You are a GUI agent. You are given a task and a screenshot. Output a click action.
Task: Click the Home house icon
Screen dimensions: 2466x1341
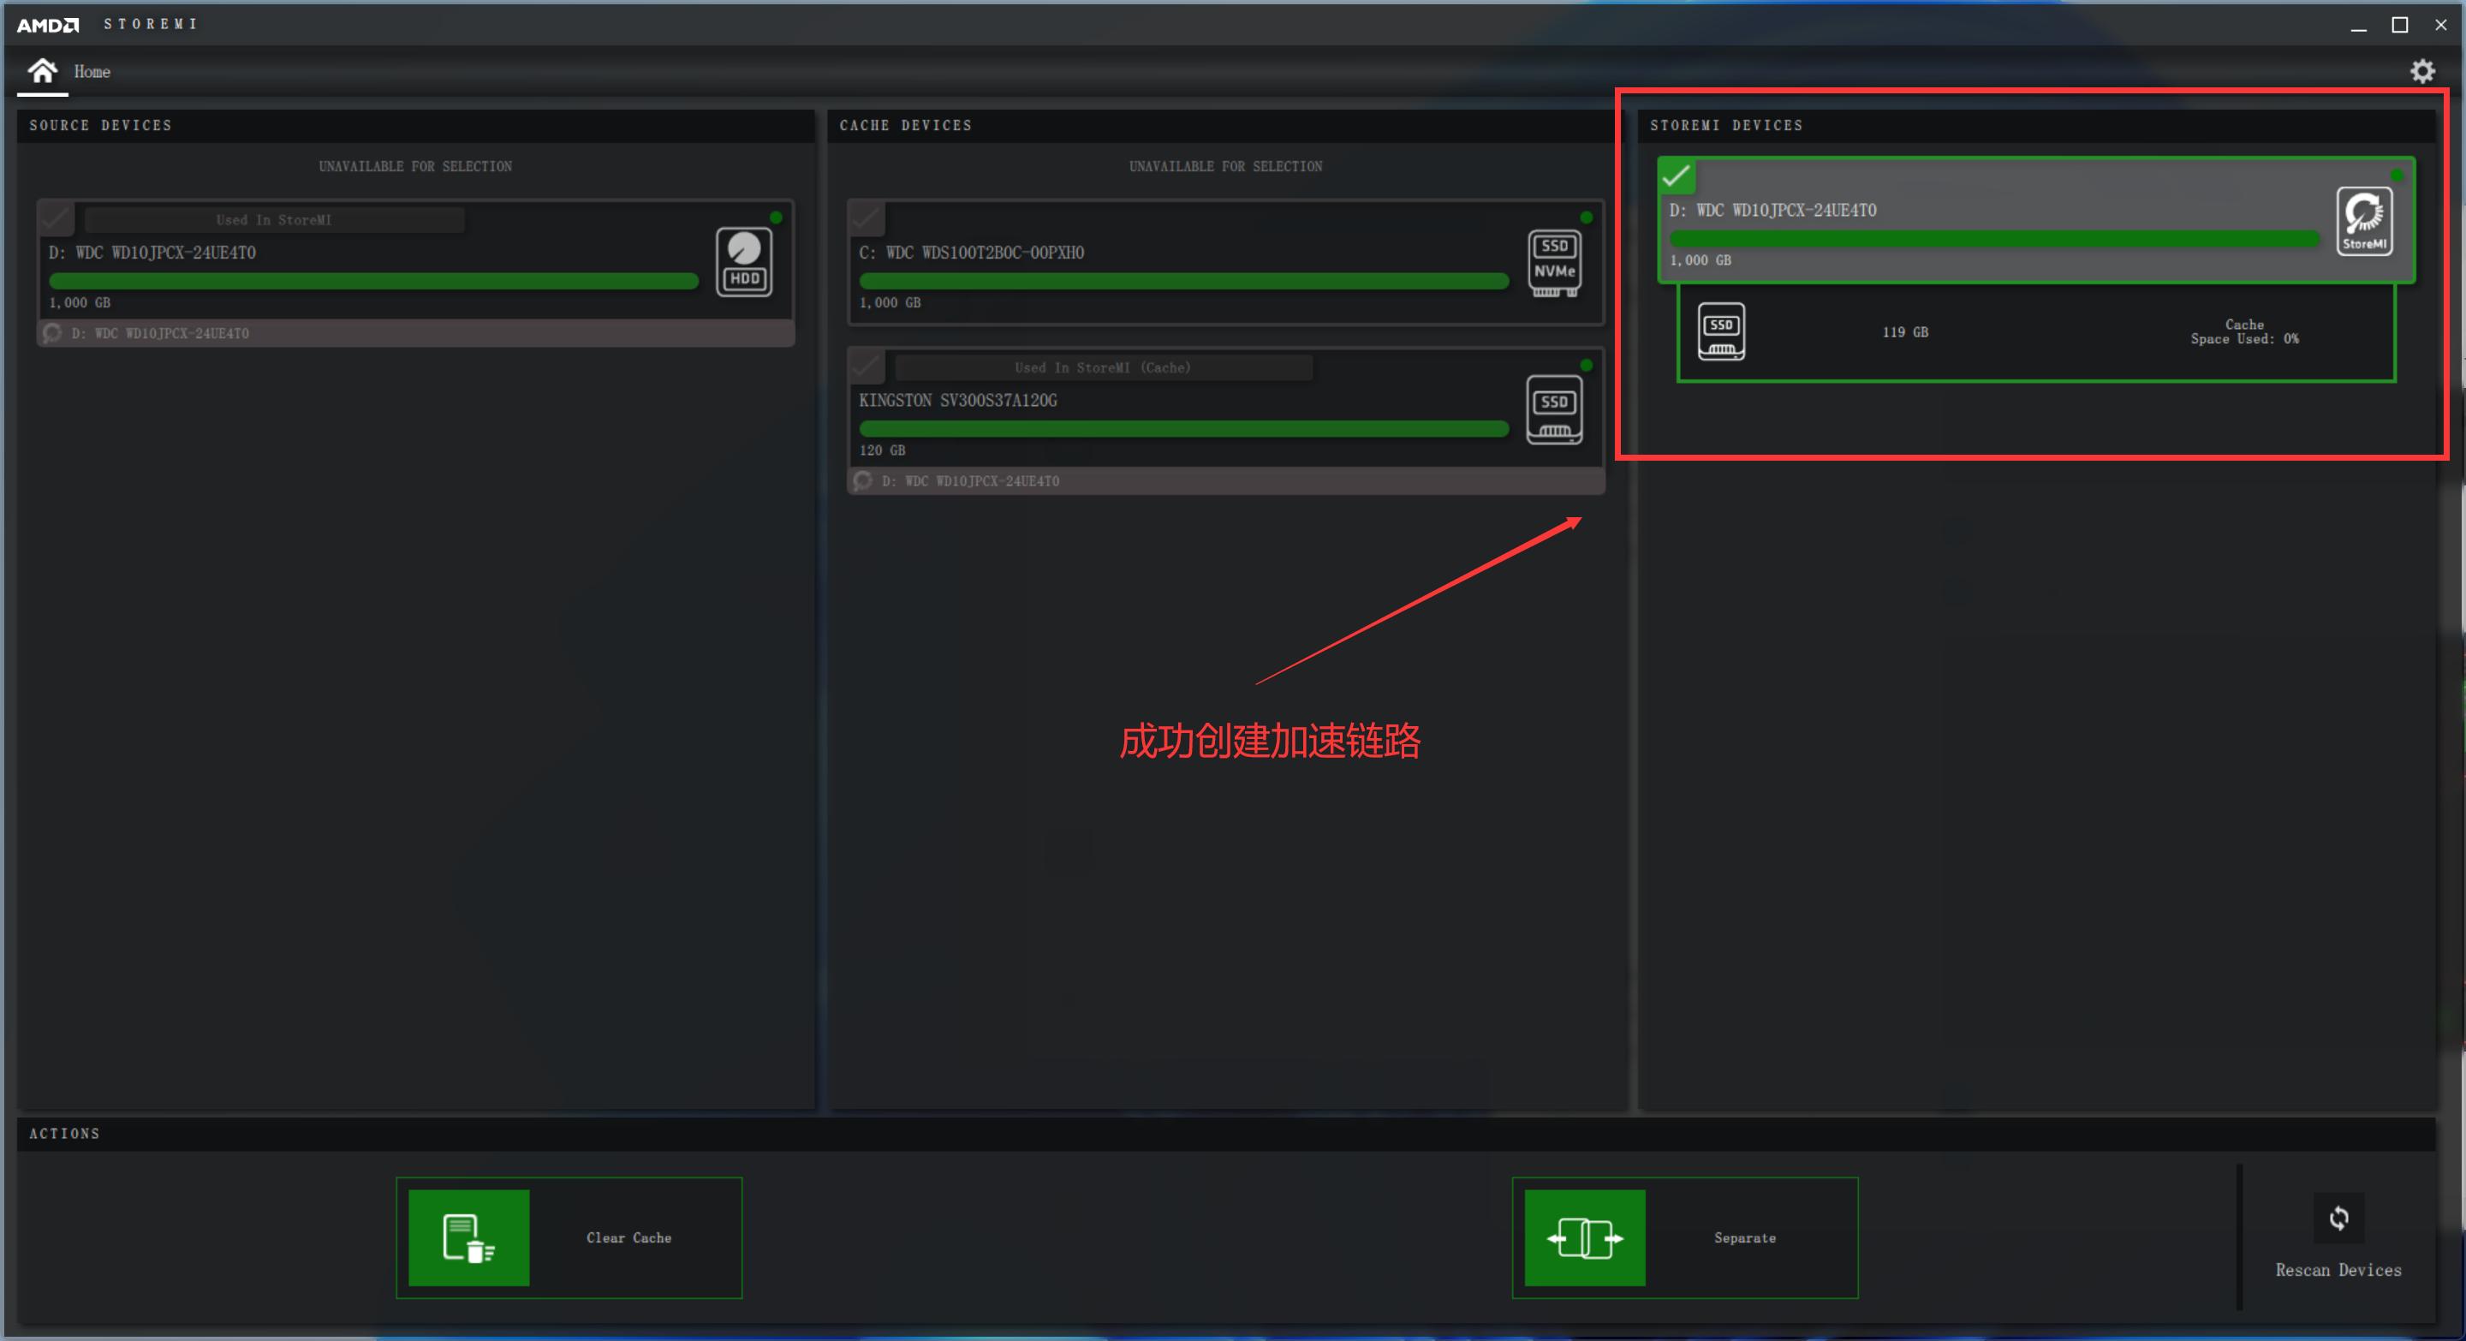42,71
